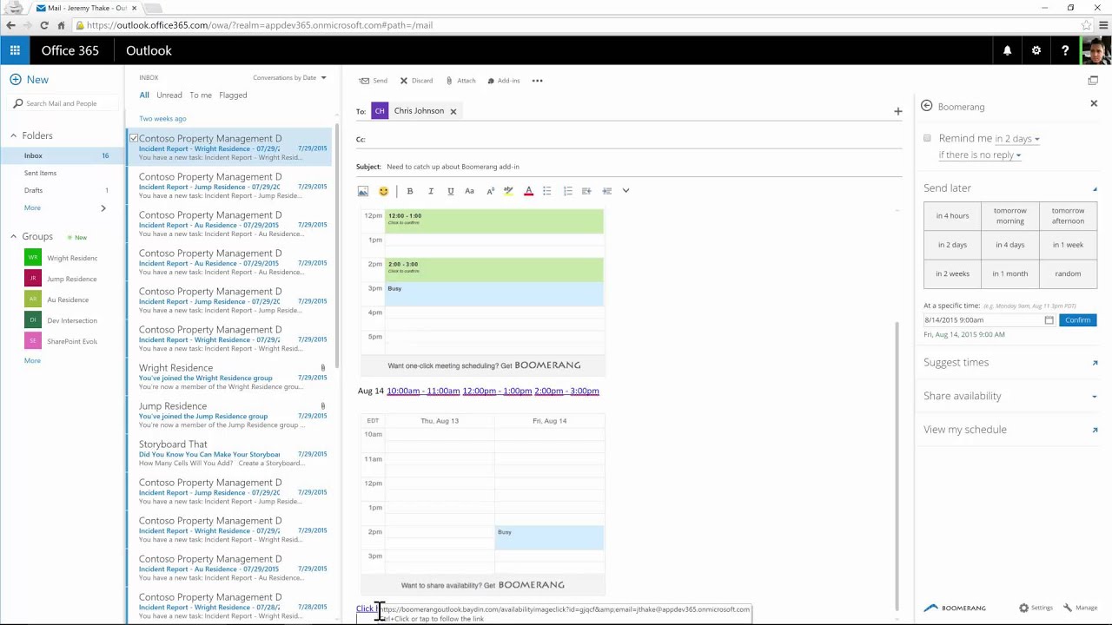The width and height of the screenshot is (1112, 625).
Task: Decrease paragraph indent
Action: 586,191
